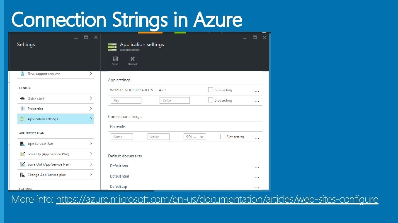398x223 pixels.
Task: Toggle Slot setting for connection string row
Action: [223, 137]
